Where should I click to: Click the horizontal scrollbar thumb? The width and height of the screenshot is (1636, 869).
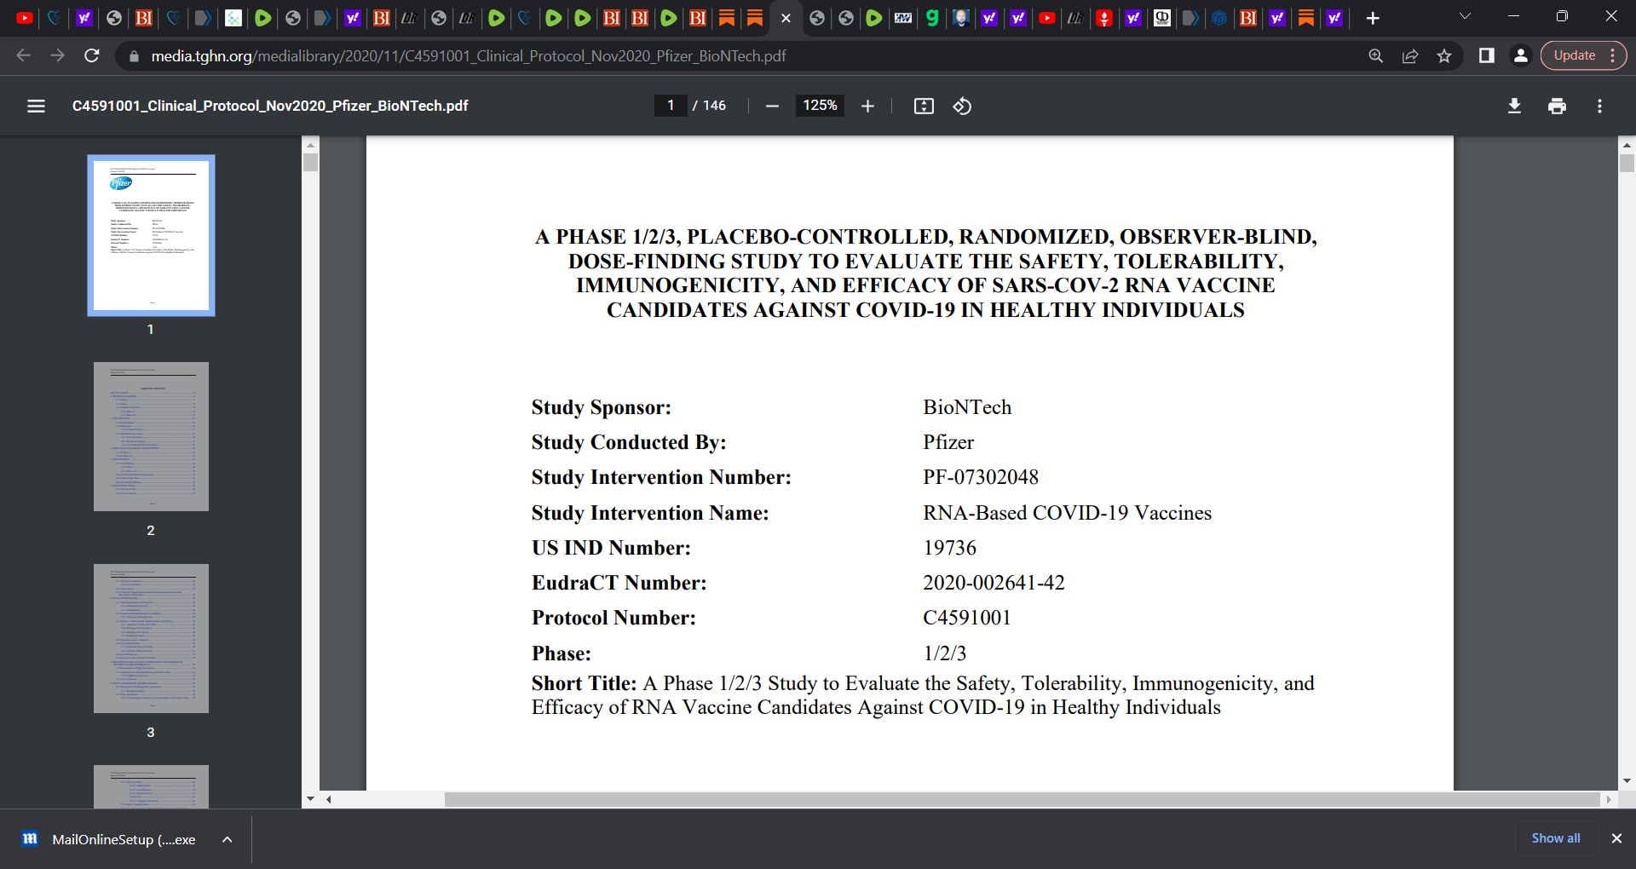(x=1022, y=799)
